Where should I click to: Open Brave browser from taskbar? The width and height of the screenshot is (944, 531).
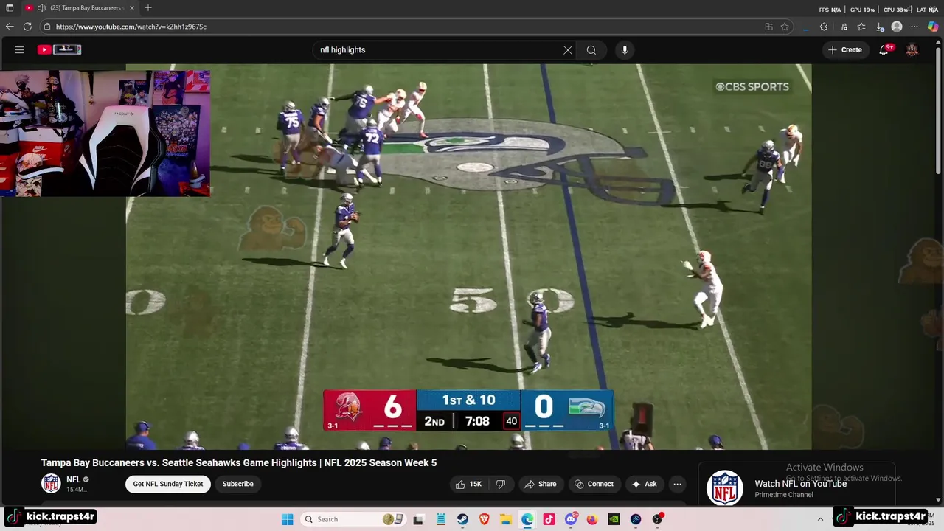point(485,519)
